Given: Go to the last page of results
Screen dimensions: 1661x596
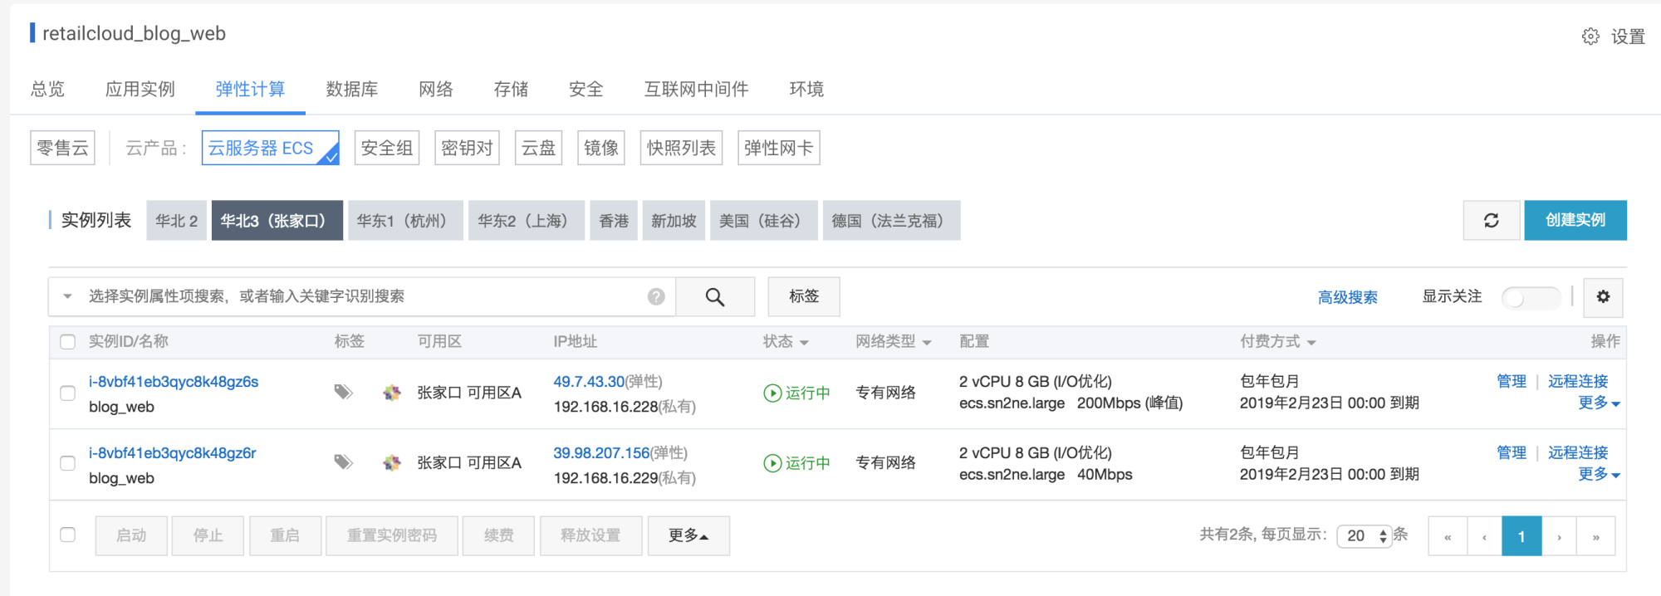Looking at the screenshot, I should pos(1595,537).
